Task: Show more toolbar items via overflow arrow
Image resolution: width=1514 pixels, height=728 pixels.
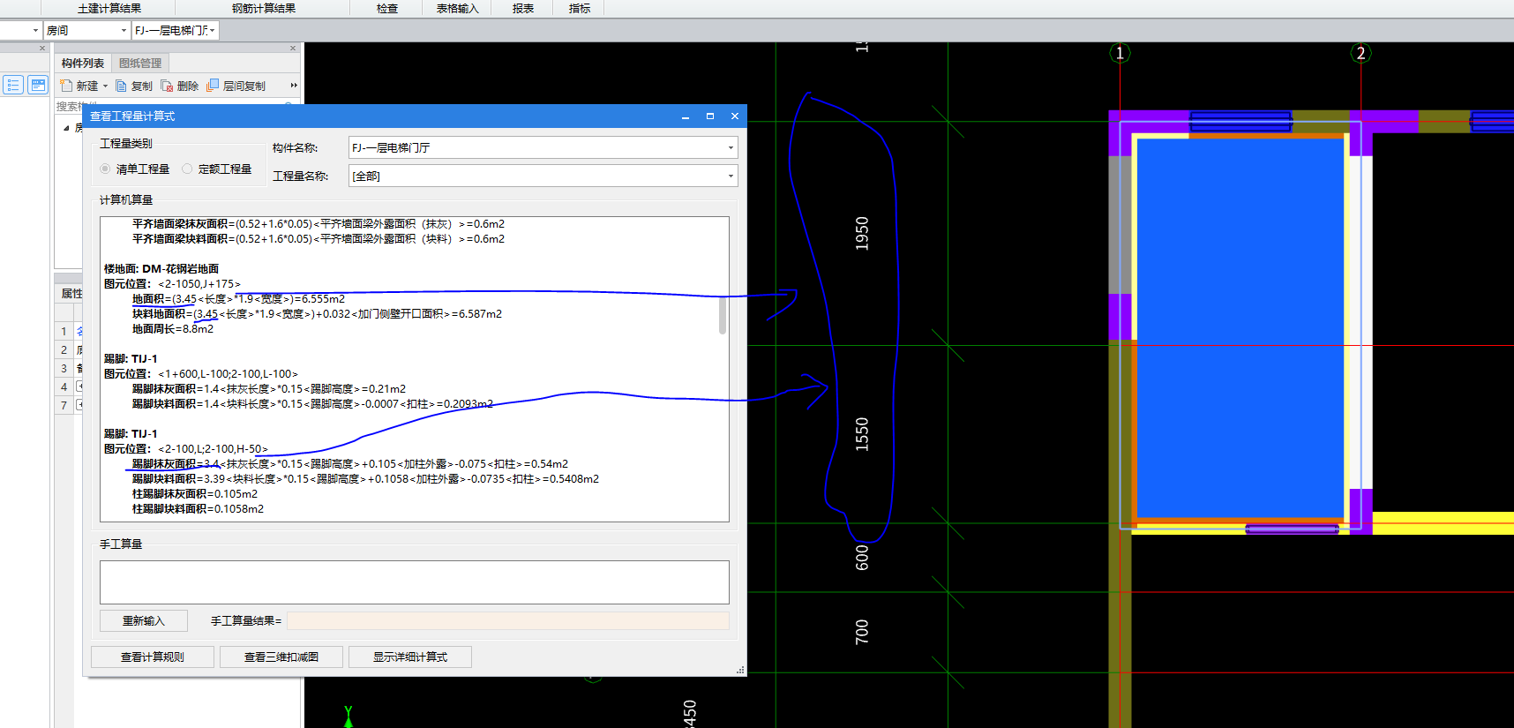Action: click(x=294, y=86)
